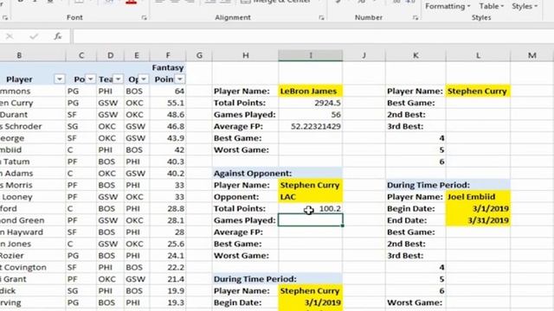Open Format as Table dropdown
The height and width of the screenshot is (311, 554).
[491, 6]
